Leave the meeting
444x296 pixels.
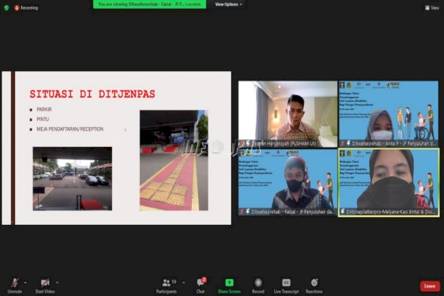(429, 286)
